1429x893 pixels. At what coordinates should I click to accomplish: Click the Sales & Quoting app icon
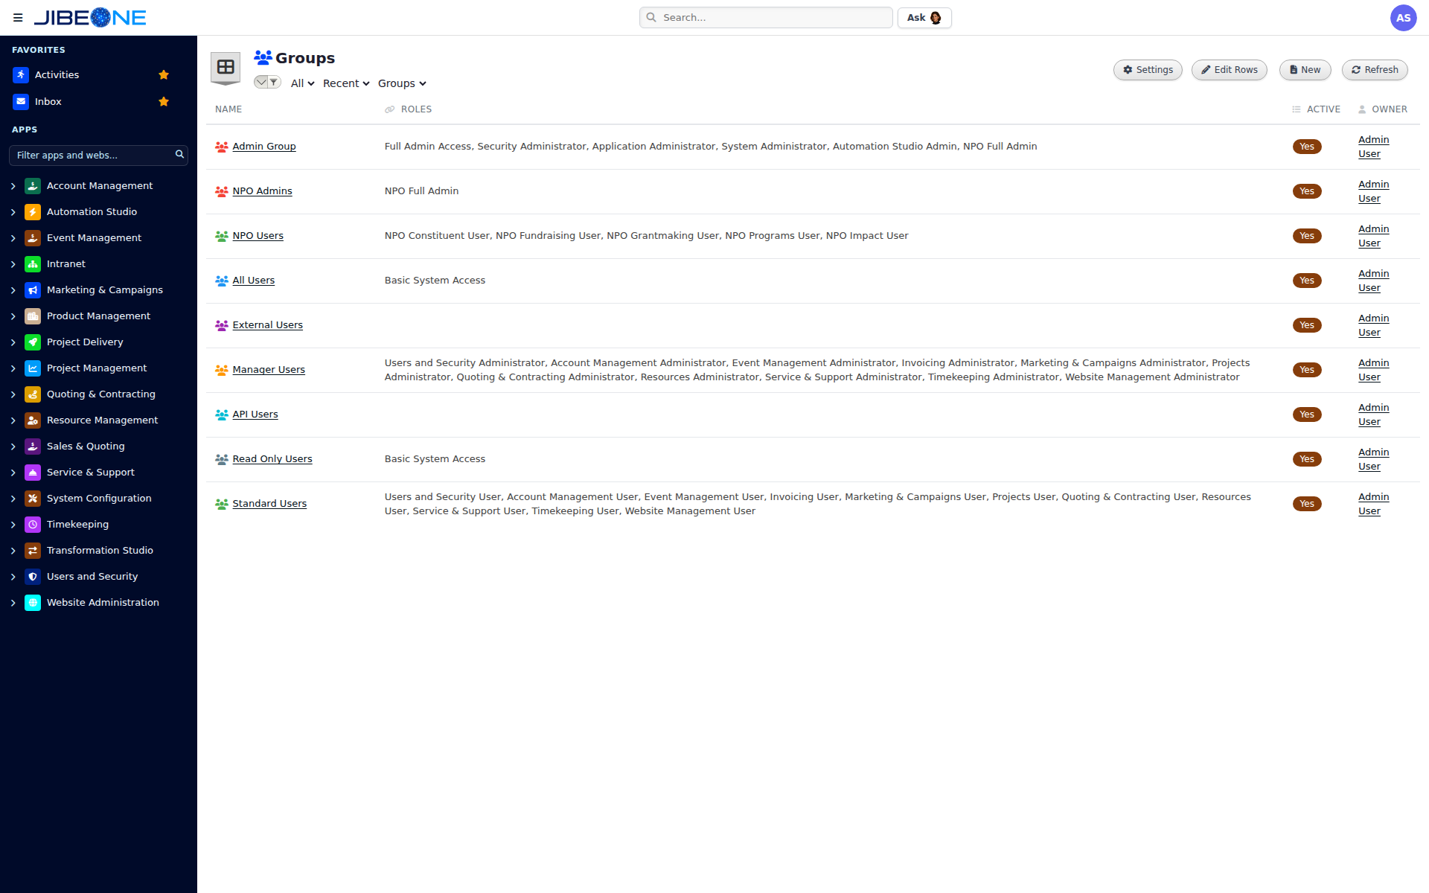(33, 446)
